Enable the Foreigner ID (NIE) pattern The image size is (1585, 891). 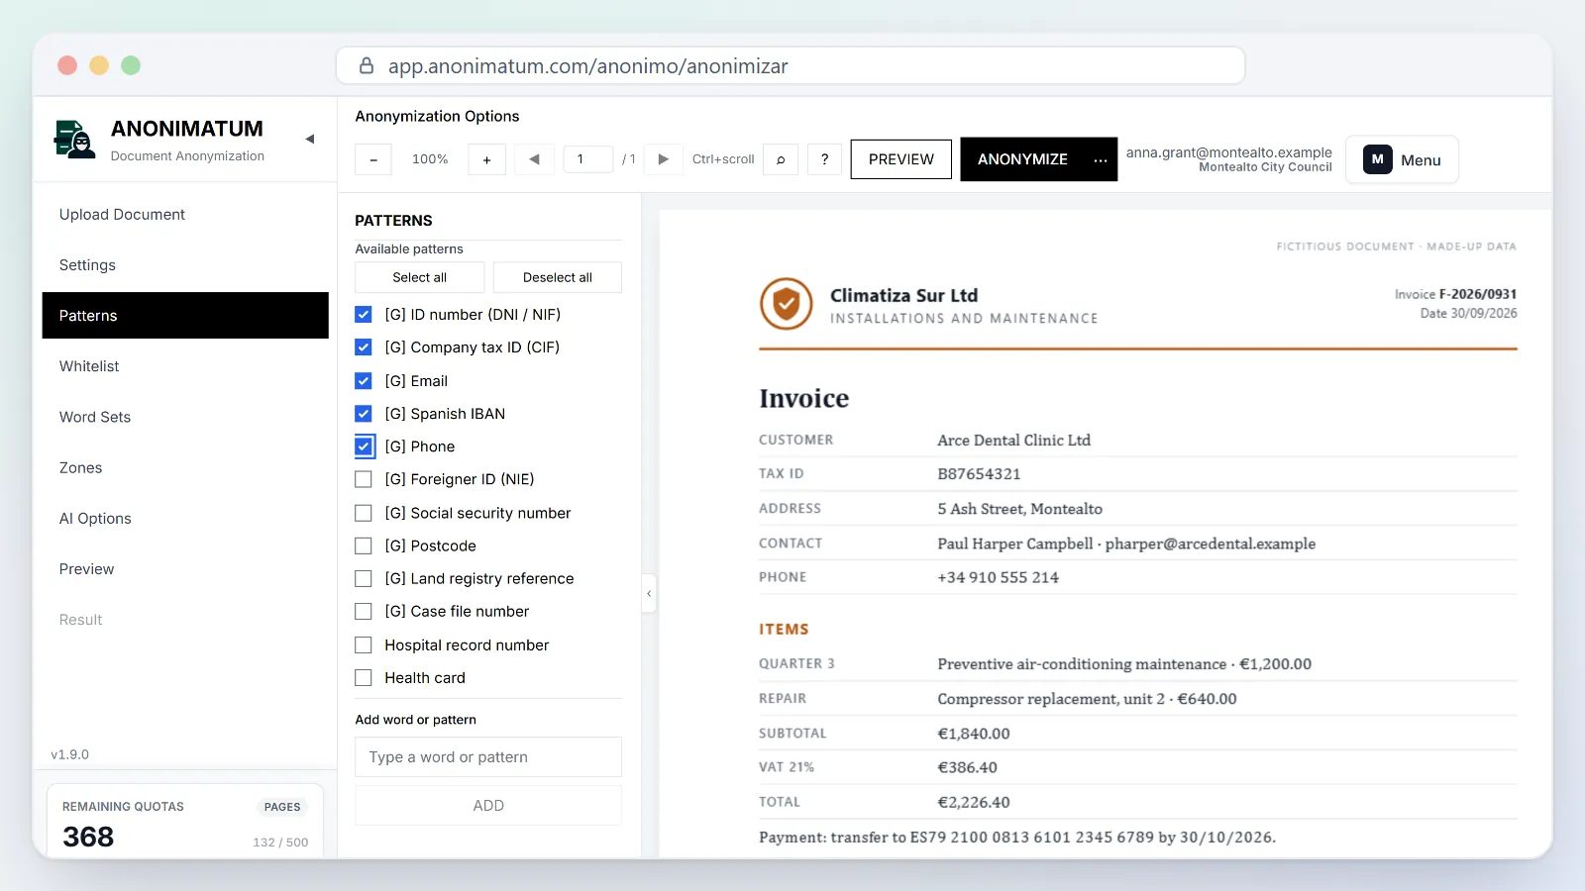point(364,479)
